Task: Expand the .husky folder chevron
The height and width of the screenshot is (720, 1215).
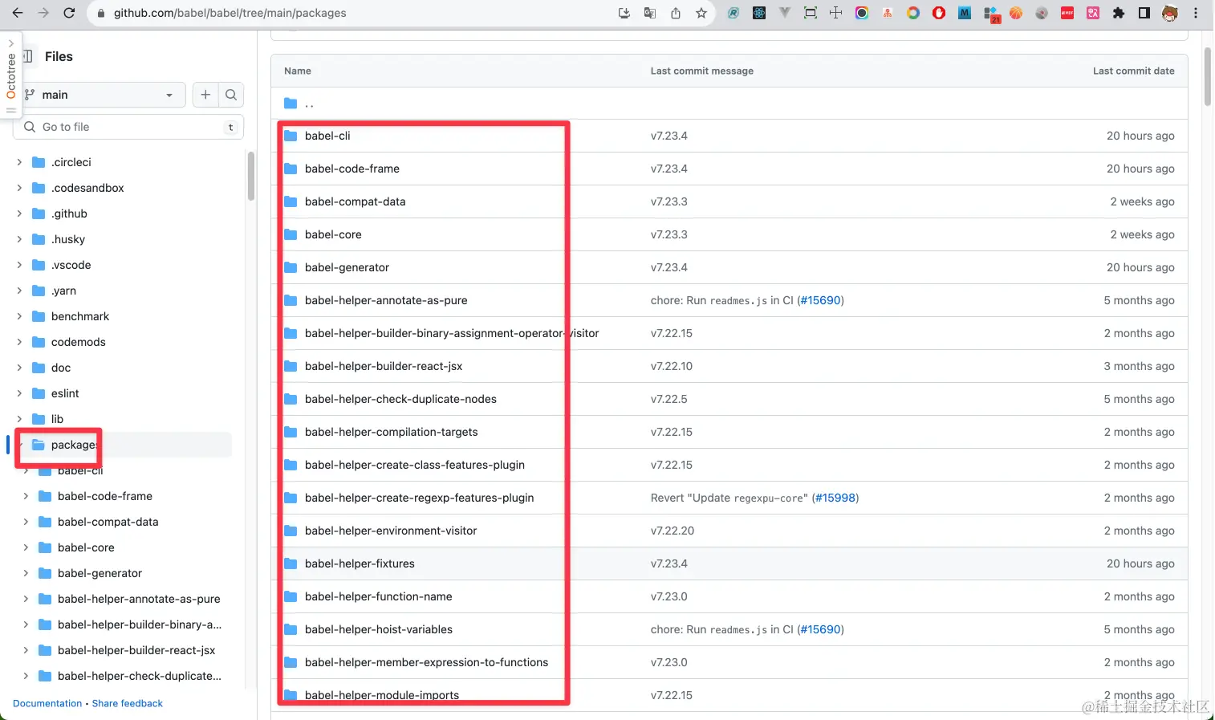Action: point(19,239)
